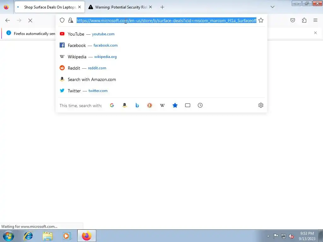Search this time with Bing icon
Screen dimensions: 323x242
pos(137,105)
